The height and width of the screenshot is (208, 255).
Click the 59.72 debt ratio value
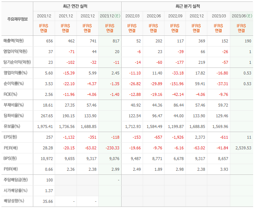(x=223, y=105)
